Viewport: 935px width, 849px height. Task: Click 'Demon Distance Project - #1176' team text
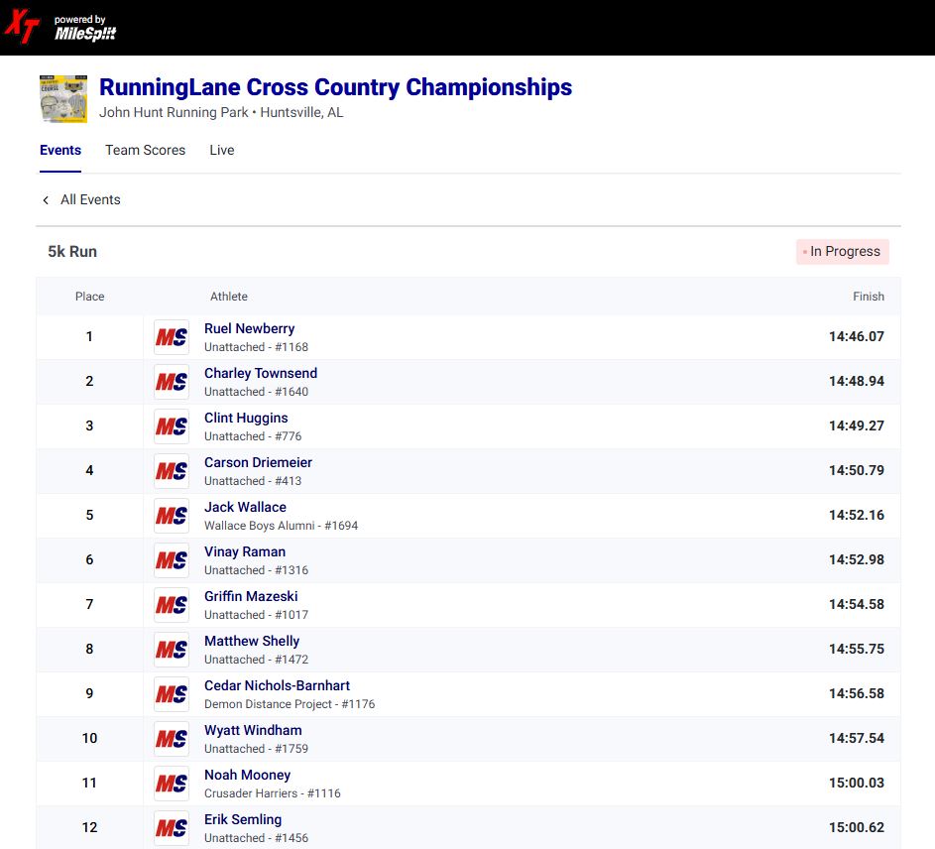(290, 704)
